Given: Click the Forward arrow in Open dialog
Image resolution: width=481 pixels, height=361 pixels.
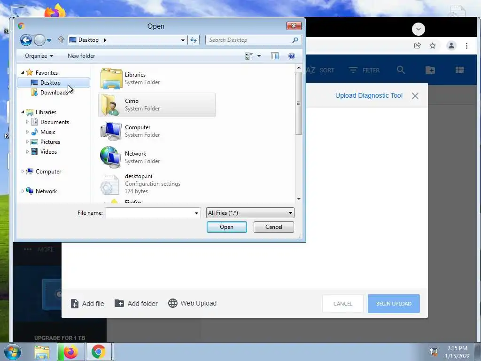Looking at the screenshot, I should tap(39, 40).
